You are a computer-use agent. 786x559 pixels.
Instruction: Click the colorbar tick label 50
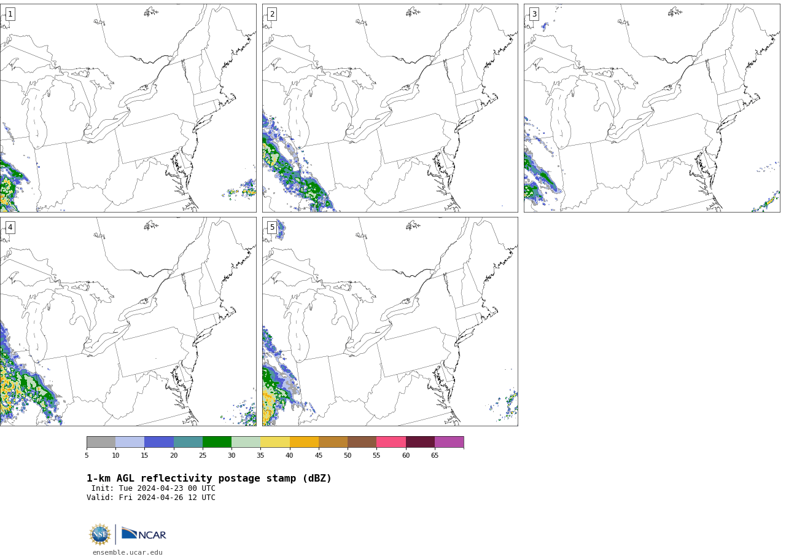348,455
